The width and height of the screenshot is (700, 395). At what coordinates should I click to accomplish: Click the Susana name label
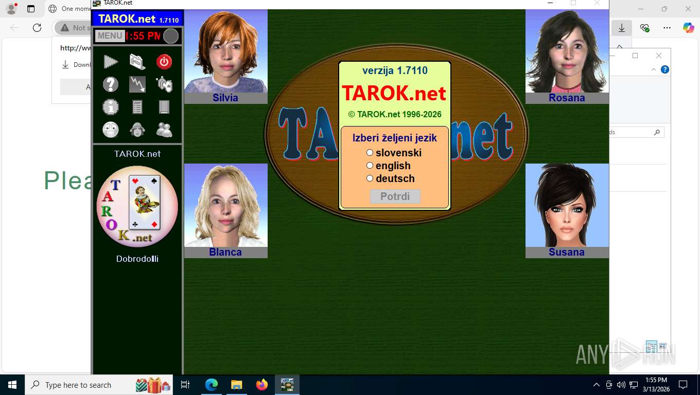click(x=567, y=252)
